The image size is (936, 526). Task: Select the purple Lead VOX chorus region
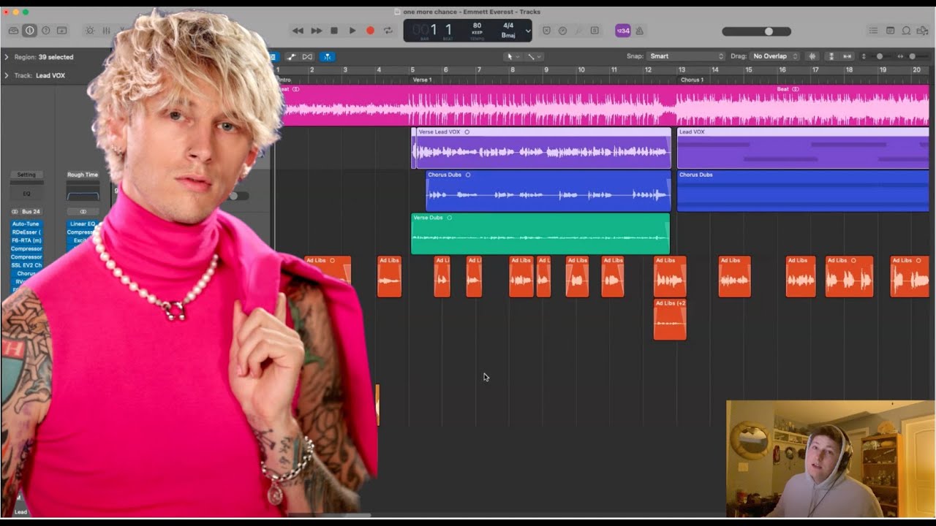coord(803,148)
